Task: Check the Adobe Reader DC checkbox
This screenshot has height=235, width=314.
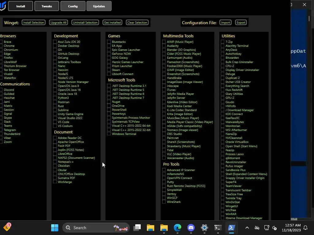Action: (55, 138)
